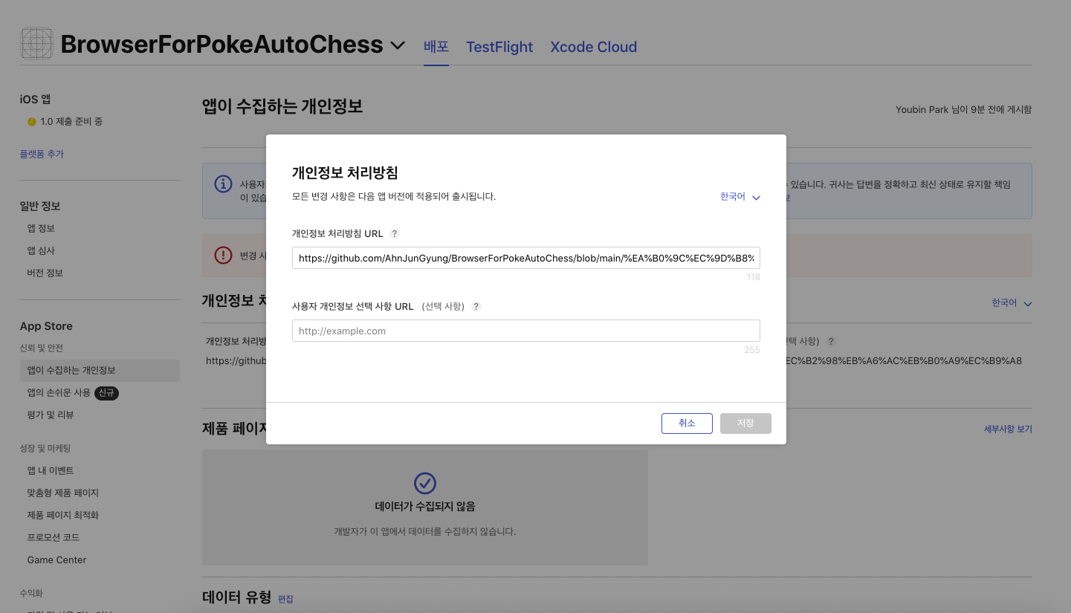The height and width of the screenshot is (613, 1071).
Task: Open 앱의 손쉬운 사용 sidebar item
Action: pos(59,392)
